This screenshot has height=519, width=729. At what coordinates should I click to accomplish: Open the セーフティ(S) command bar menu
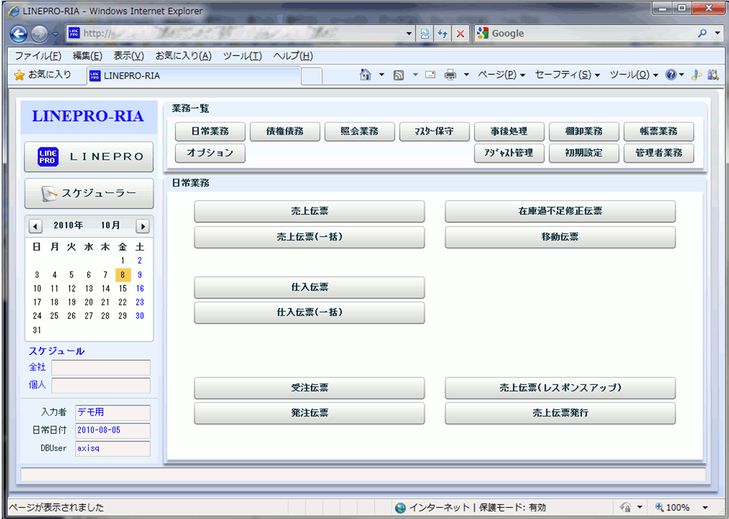coord(567,75)
